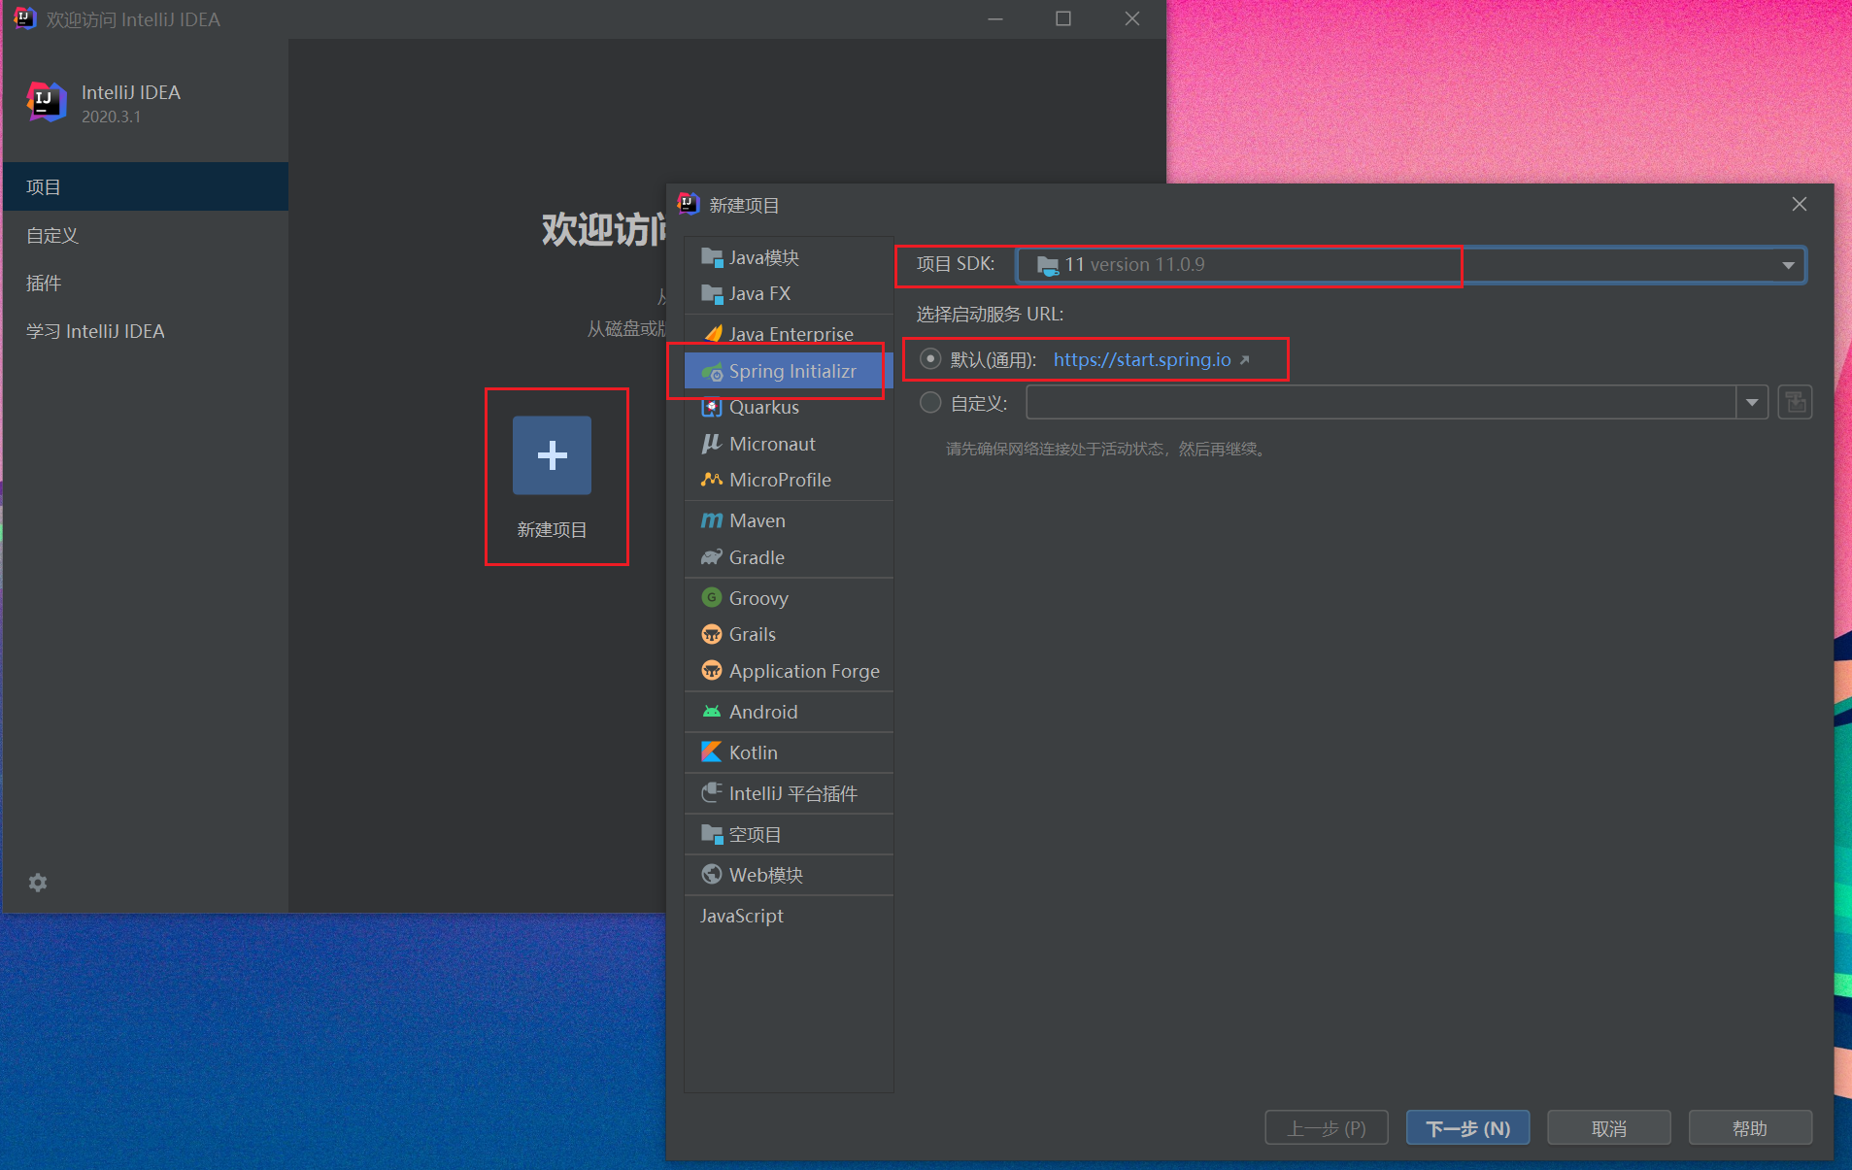Image resolution: width=1852 pixels, height=1170 pixels.
Task: Maximize the welcome IntelliJ IDEA window
Action: coord(1063,18)
